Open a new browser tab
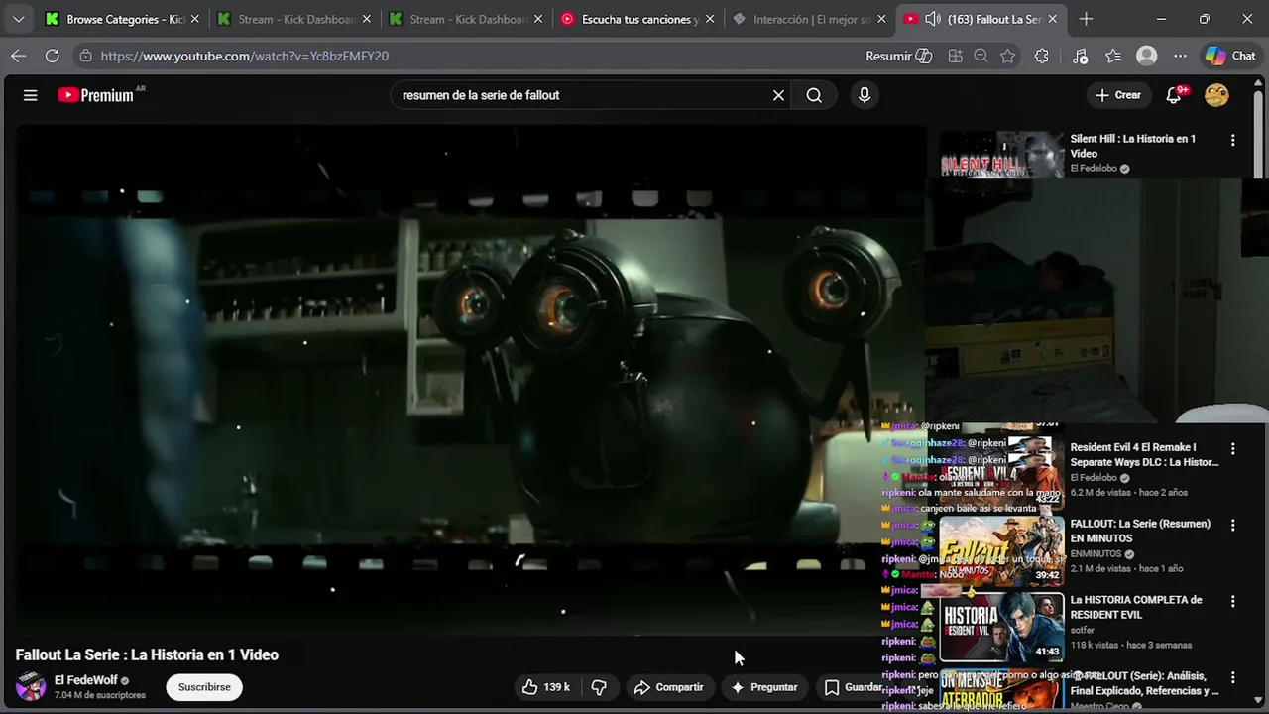Screen dimensions: 1269x714 coord(1086,19)
